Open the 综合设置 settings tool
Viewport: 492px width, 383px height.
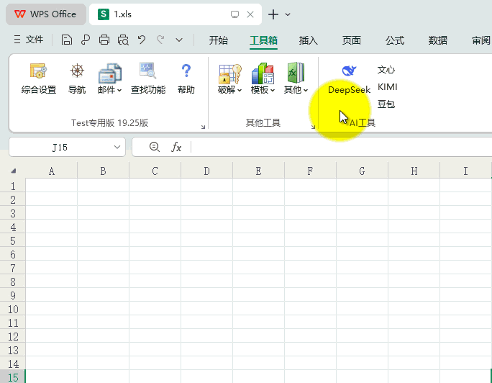click(x=38, y=78)
